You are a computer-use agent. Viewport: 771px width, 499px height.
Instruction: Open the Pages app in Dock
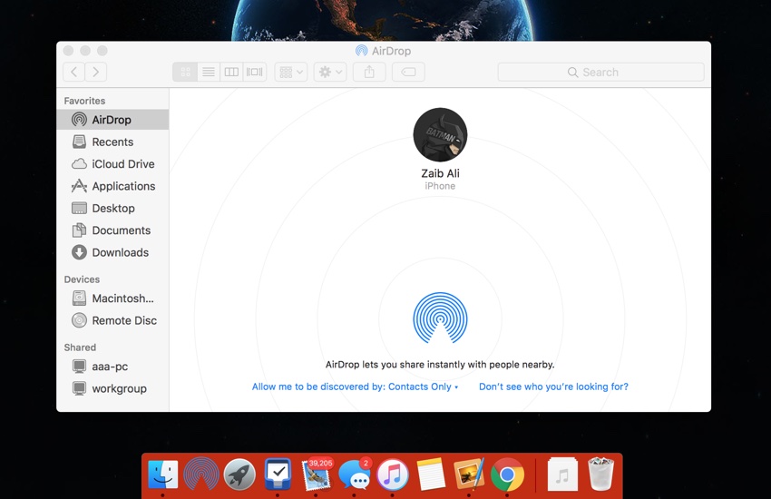tap(469, 475)
